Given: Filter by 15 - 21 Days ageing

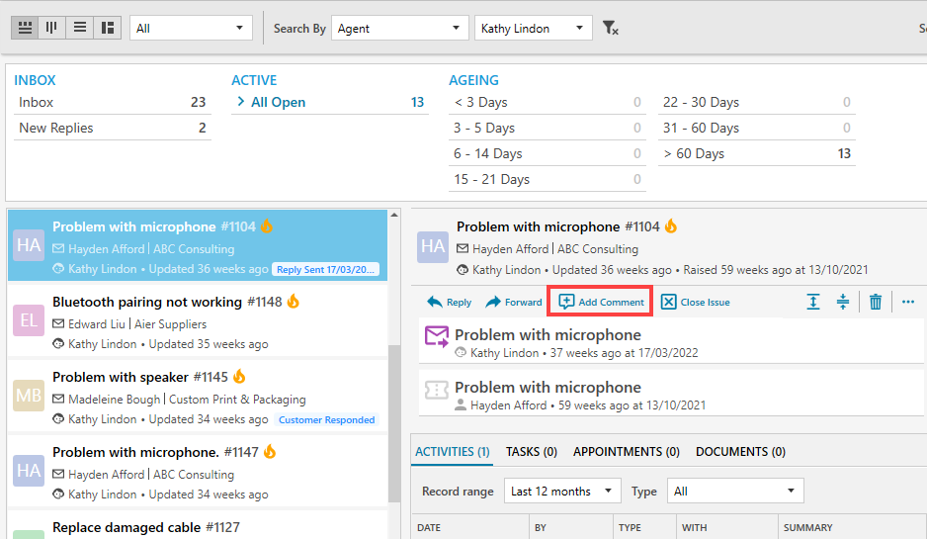Looking at the screenshot, I should coord(547,179).
